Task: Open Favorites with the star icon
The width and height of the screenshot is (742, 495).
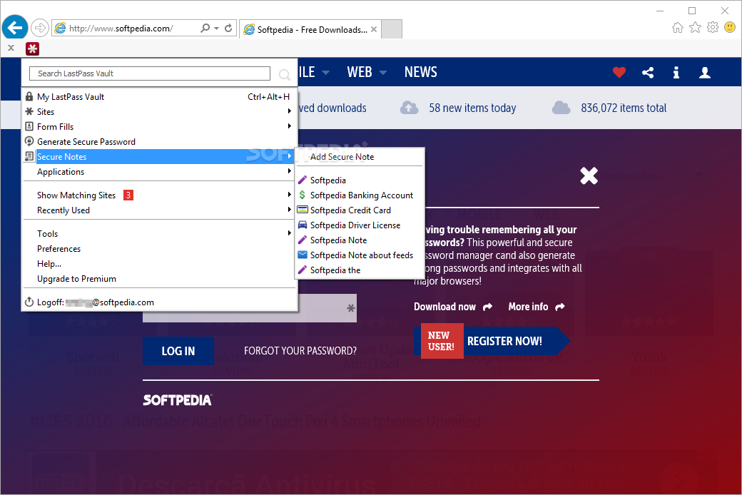Action: 695,27
